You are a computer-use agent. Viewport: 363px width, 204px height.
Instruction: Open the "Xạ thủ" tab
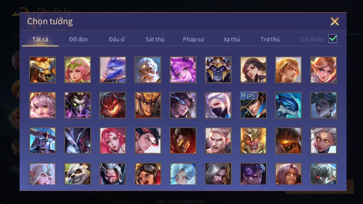[232, 39]
